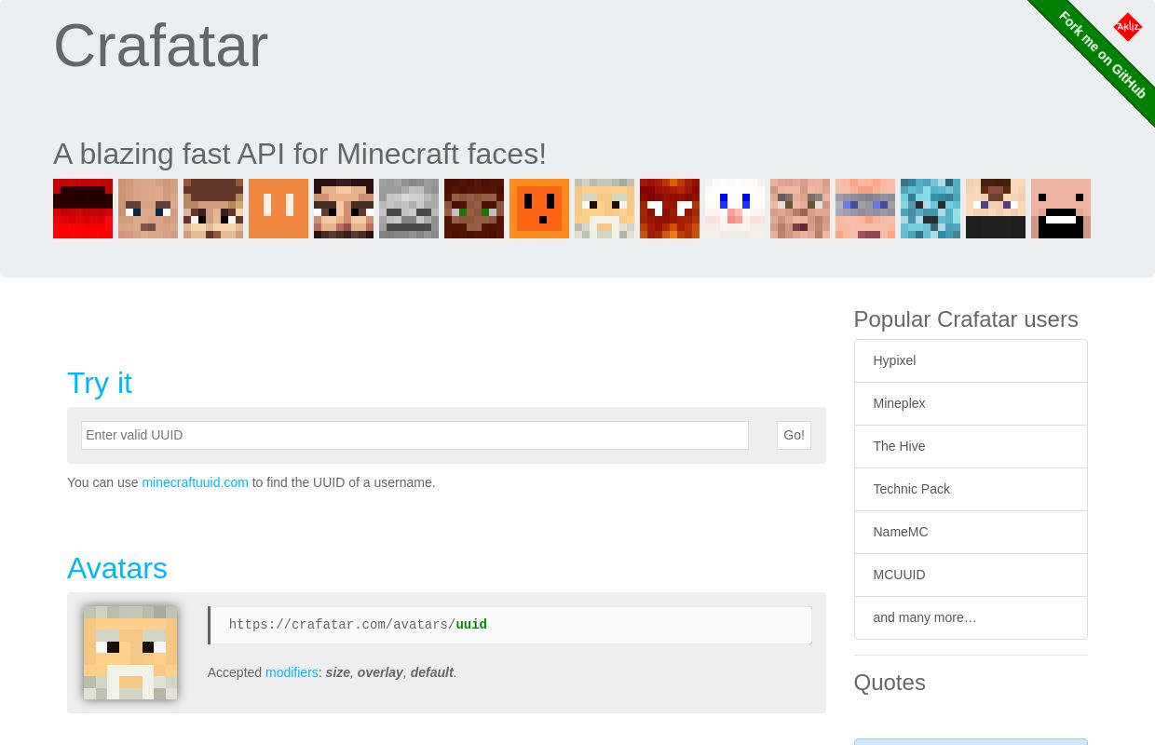The image size is (1155, 745).
Task: Click the orange face with black square eyes
Action: click(539, 209)
